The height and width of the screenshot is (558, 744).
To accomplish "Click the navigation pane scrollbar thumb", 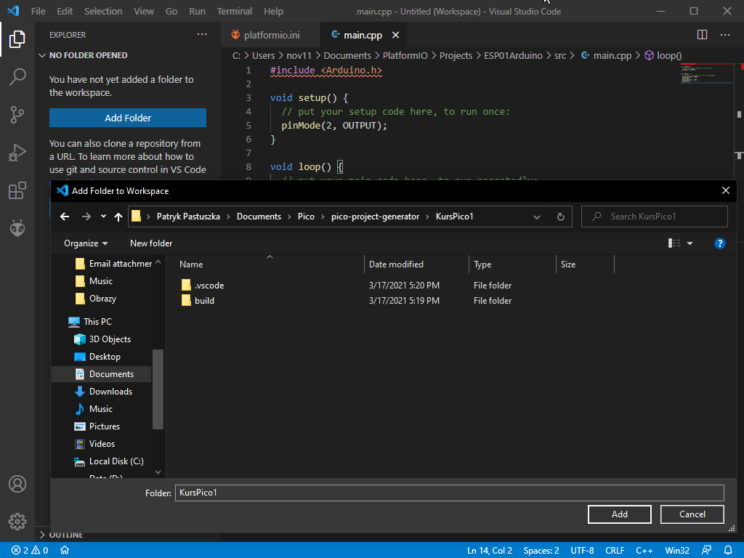I will (x=158, y=389).
